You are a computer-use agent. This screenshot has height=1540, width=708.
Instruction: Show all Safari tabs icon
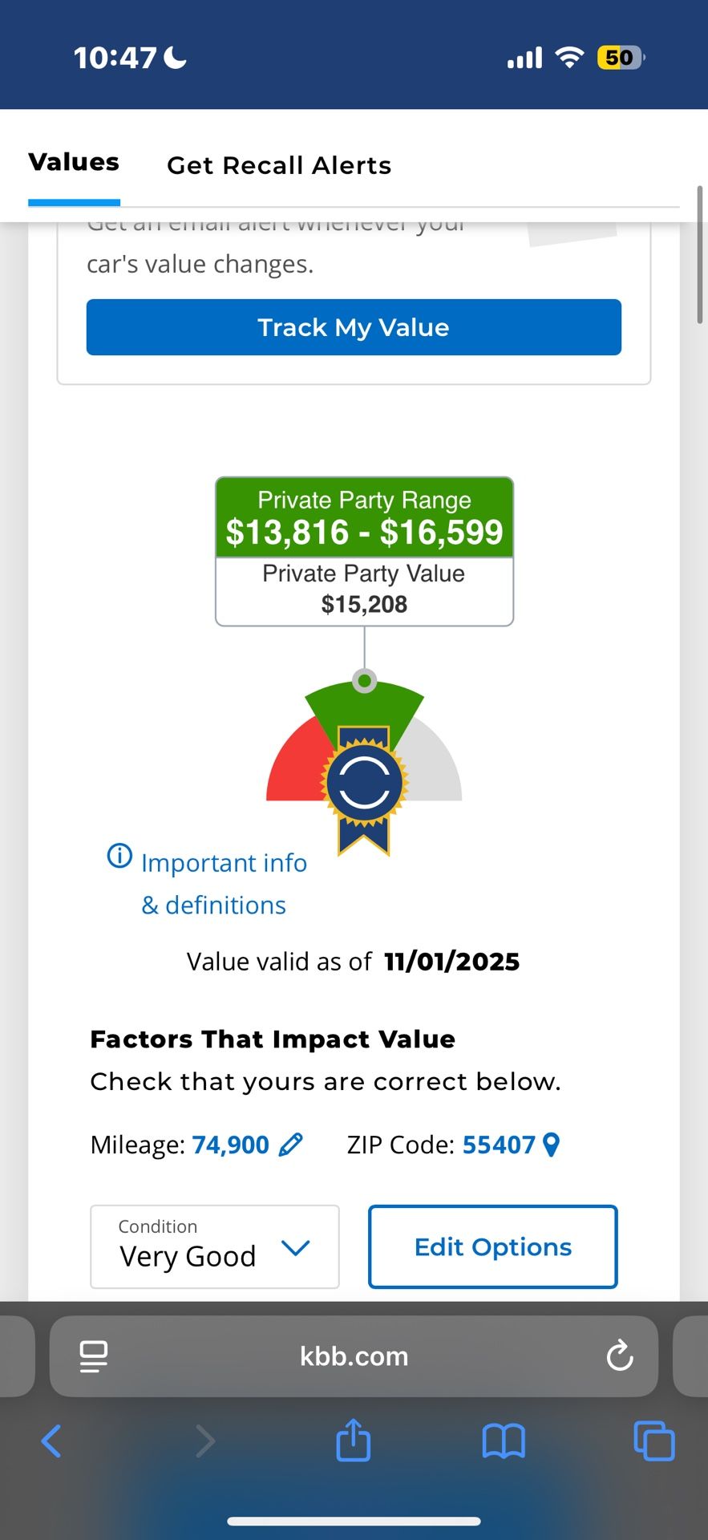click(653, 1441)
